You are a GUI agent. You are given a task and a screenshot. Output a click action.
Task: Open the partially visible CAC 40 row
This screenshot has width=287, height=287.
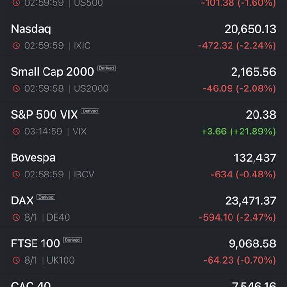click(x=143, y=281)
